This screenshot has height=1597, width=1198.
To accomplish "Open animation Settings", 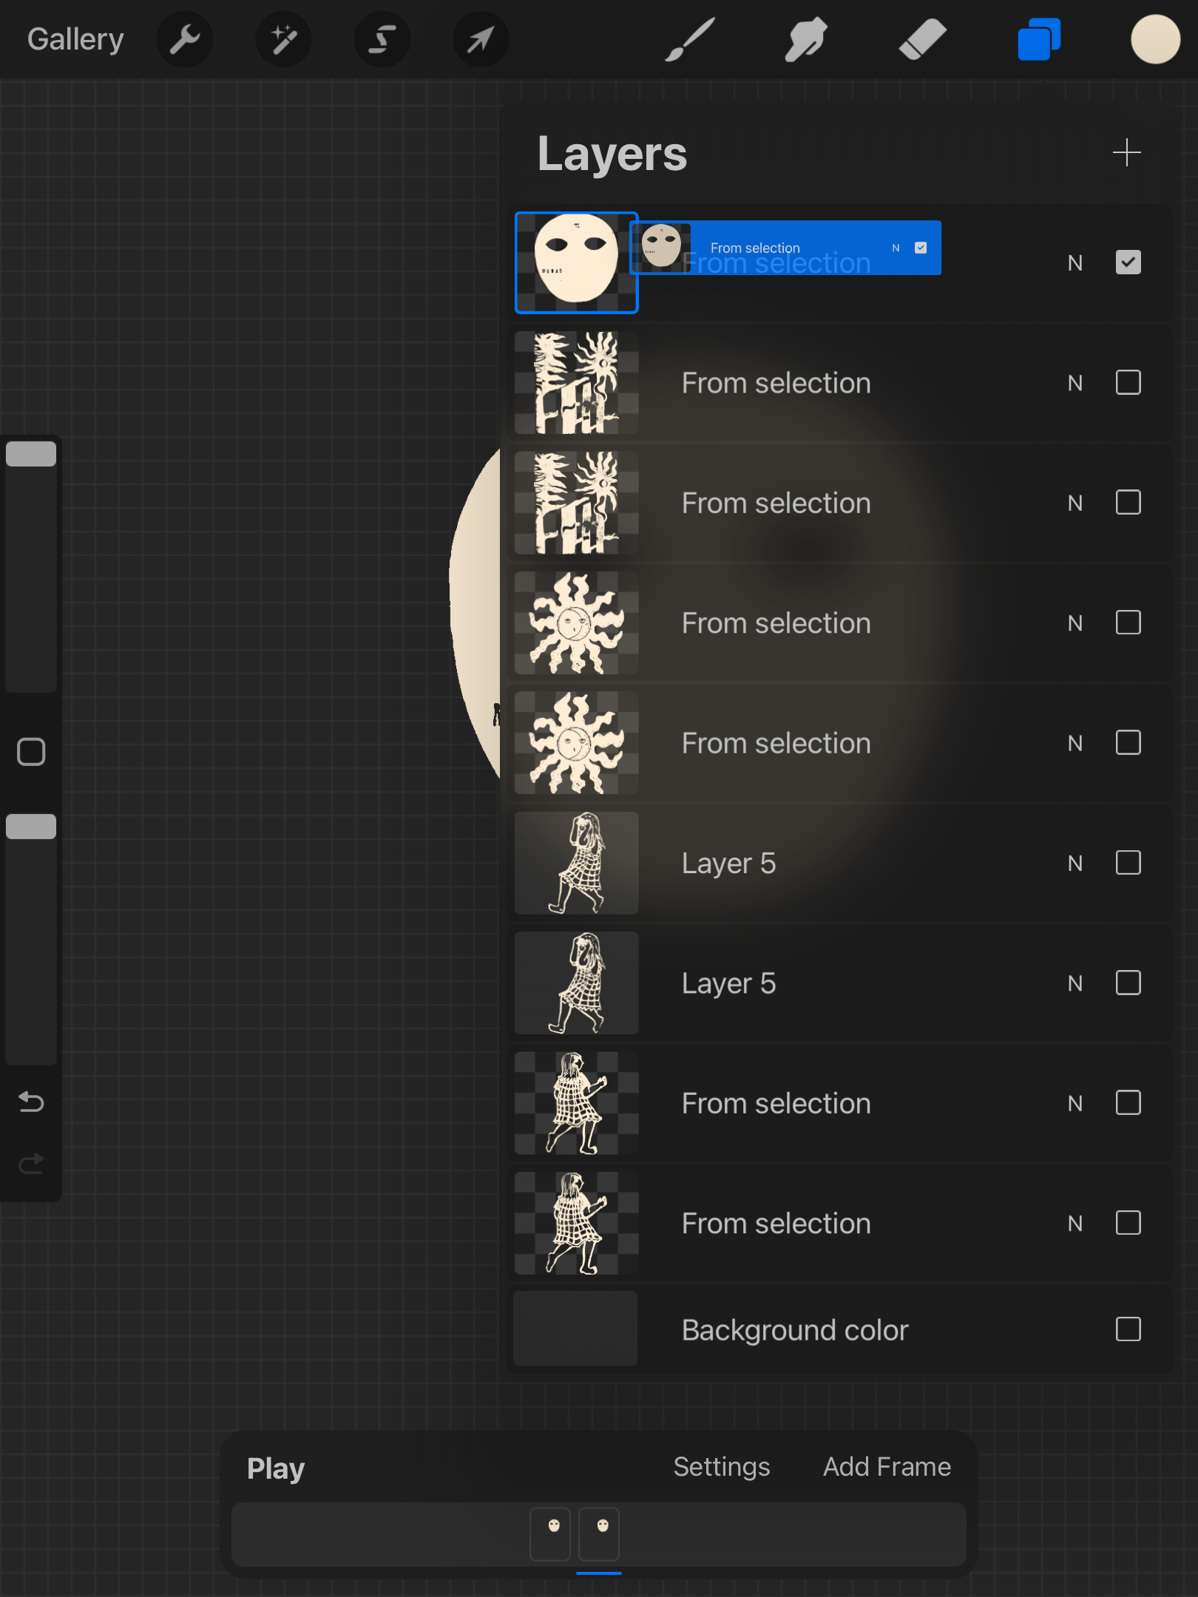I will tap(721, 1467).
